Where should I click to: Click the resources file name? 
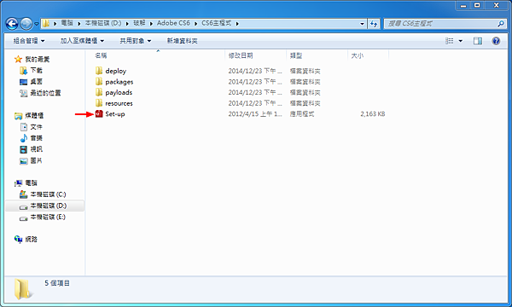119,103
